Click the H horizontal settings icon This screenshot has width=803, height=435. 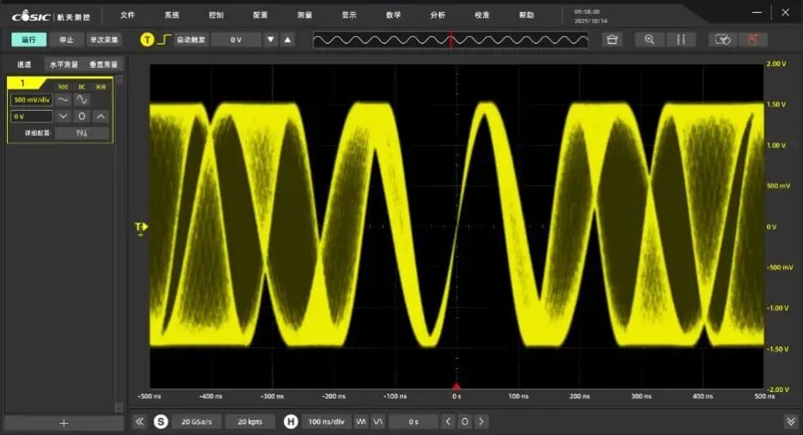[291, 421]
